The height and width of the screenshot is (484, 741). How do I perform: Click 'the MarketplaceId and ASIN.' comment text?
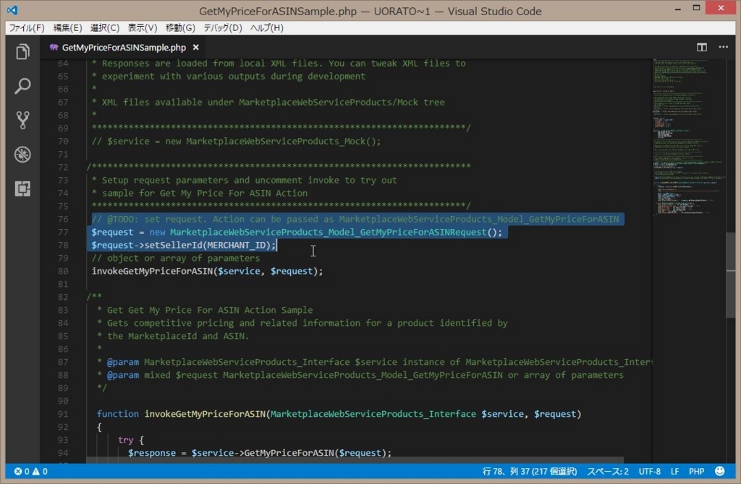click(178, 336)
